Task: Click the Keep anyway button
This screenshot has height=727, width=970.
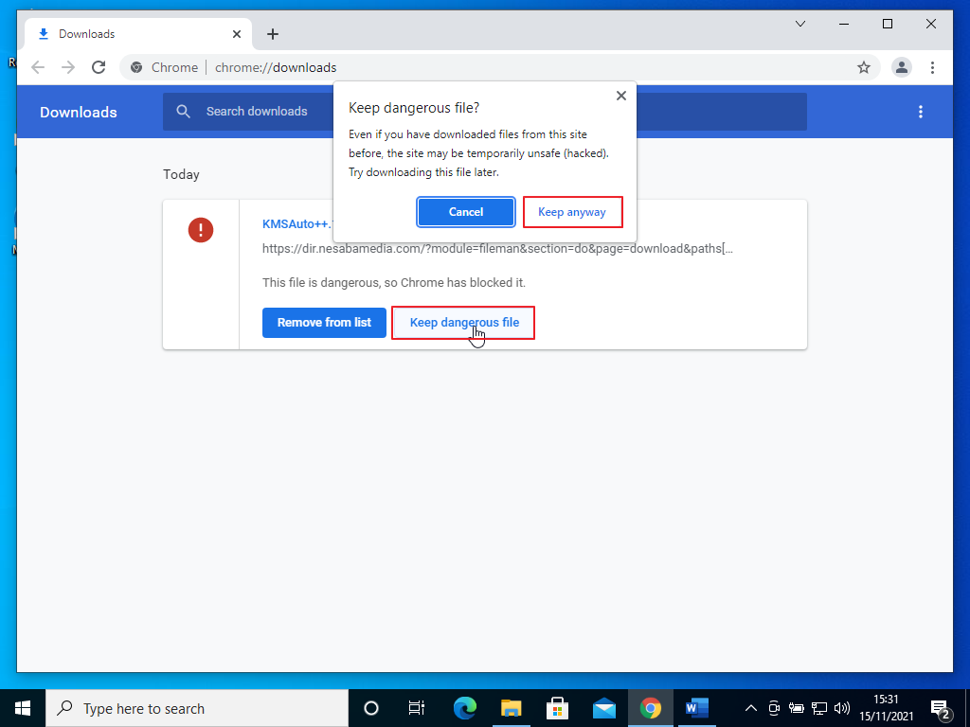Action: point(572,212)
